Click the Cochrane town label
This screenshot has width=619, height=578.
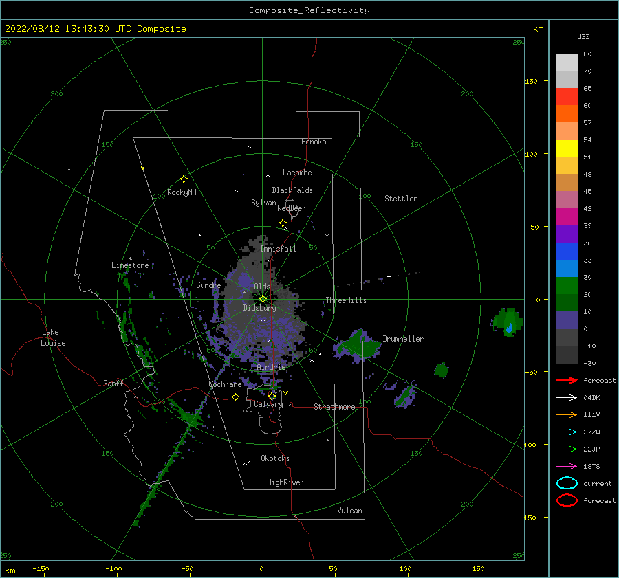[x=225, y=384]
